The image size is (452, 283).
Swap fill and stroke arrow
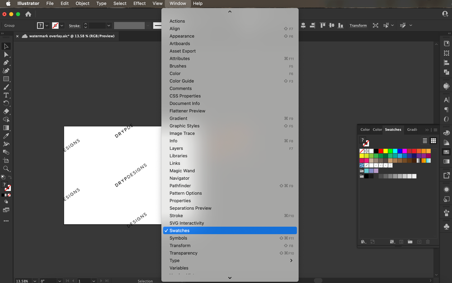click(x=10, y=177)
